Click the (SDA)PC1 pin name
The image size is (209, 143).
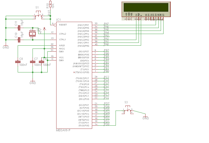pos(84,96)
